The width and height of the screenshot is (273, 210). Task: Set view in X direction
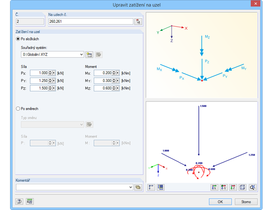click(214, 187)
